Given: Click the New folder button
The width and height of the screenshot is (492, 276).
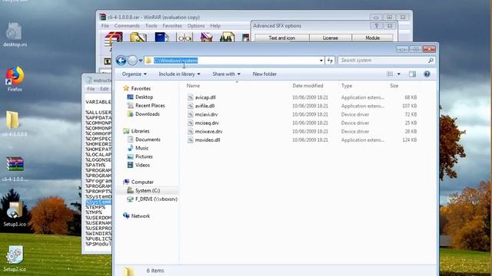Looking at the screenshot, I should 264,74.
